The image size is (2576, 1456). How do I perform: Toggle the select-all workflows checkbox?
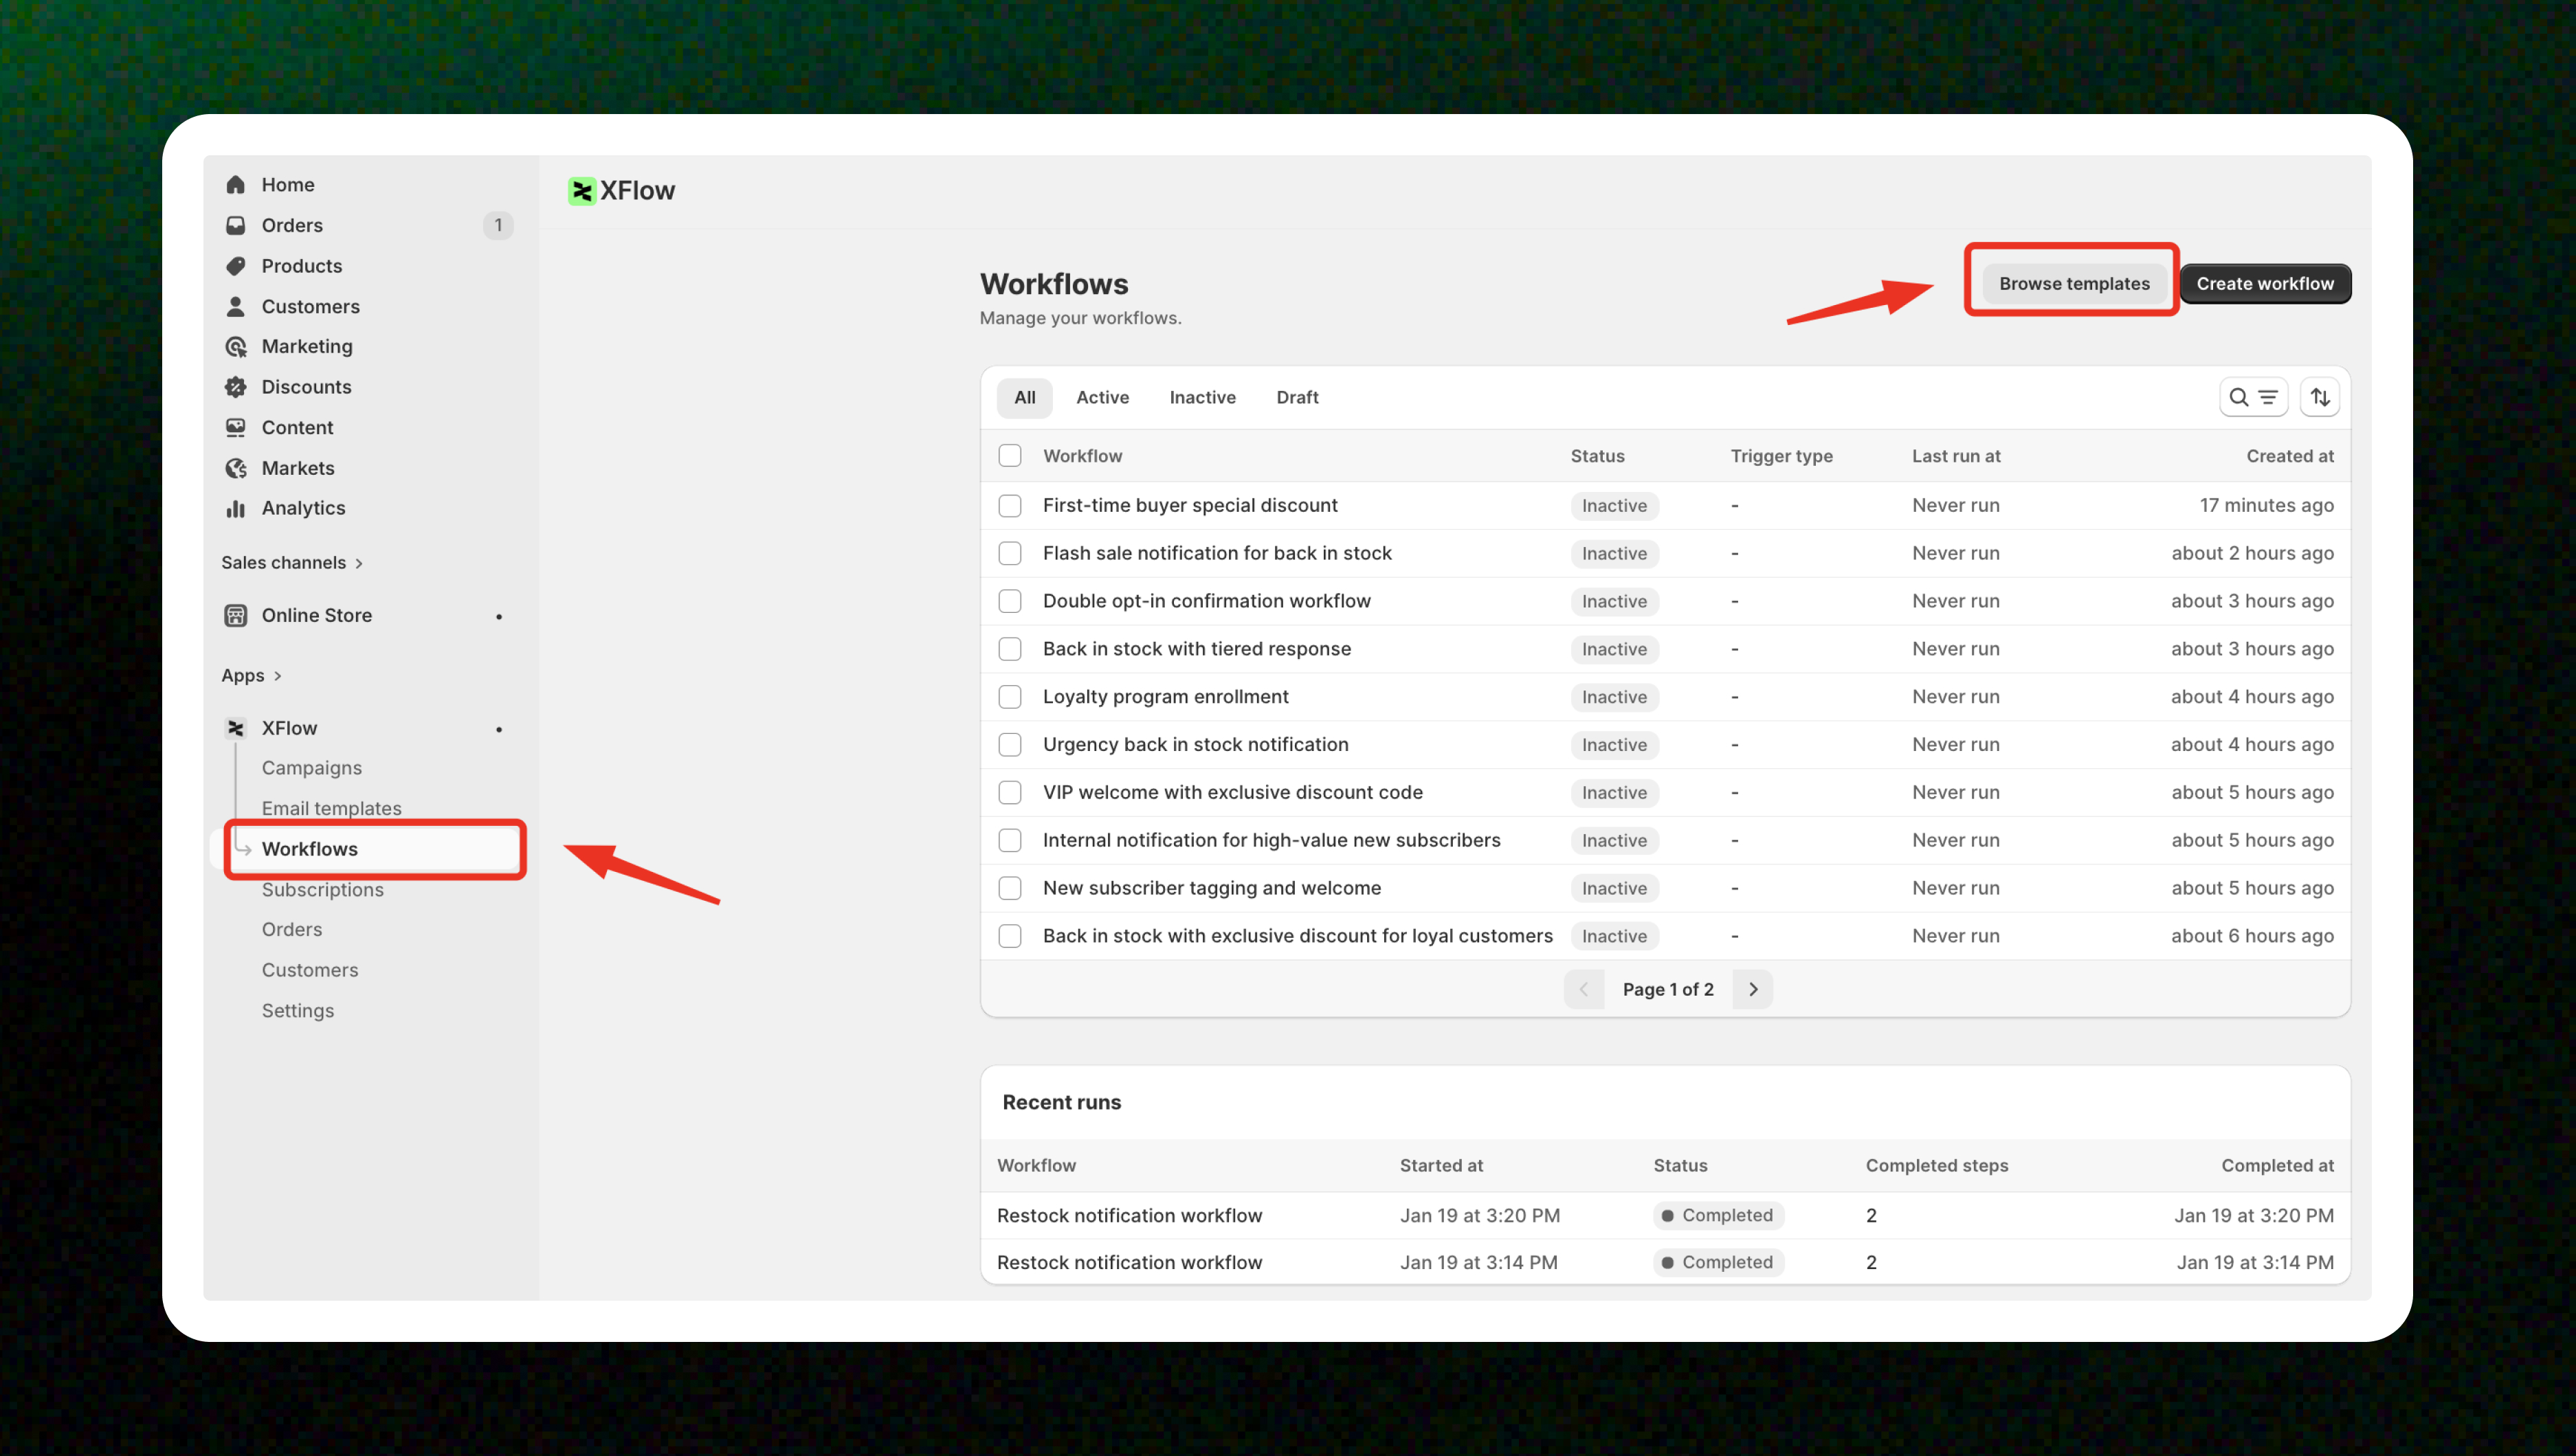(1010, 456)
